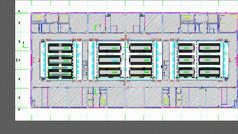The height and width of the screenshot is (134, 238).
Task: Click the vertical dimension line left of plan
Action: click(x=19, y=60)
